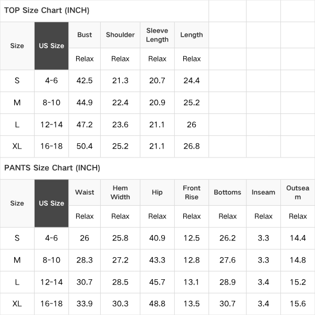Click the Front Rise column header

192,193
